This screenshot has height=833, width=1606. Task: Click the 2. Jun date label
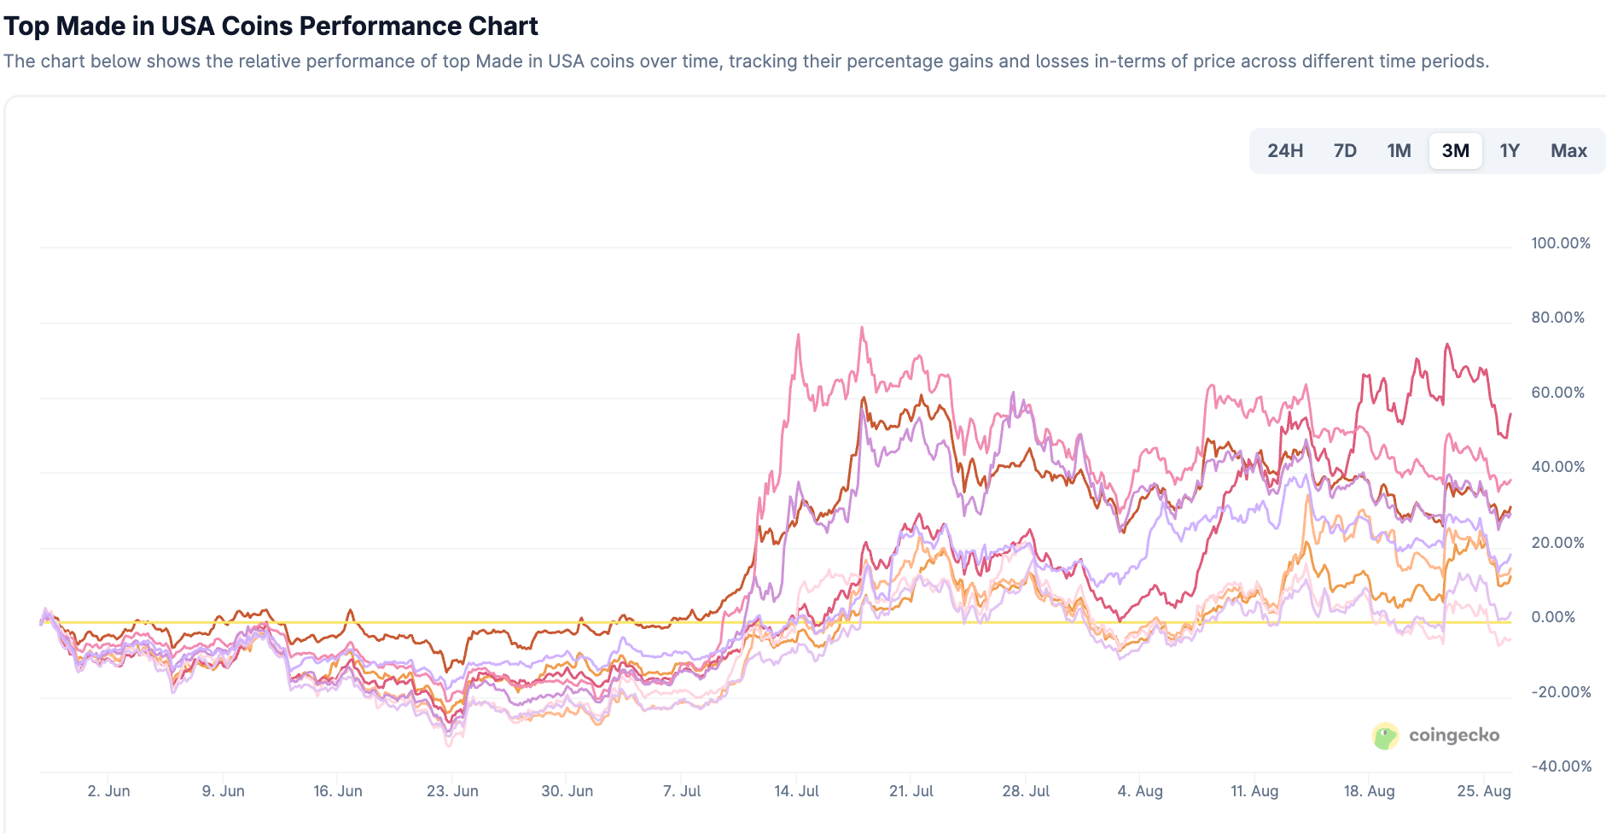[x=108, y=791]
